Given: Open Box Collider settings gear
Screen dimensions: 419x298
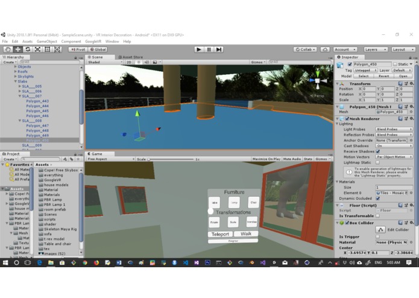Looking at the screenshot, I should click(x=412, y=223).
